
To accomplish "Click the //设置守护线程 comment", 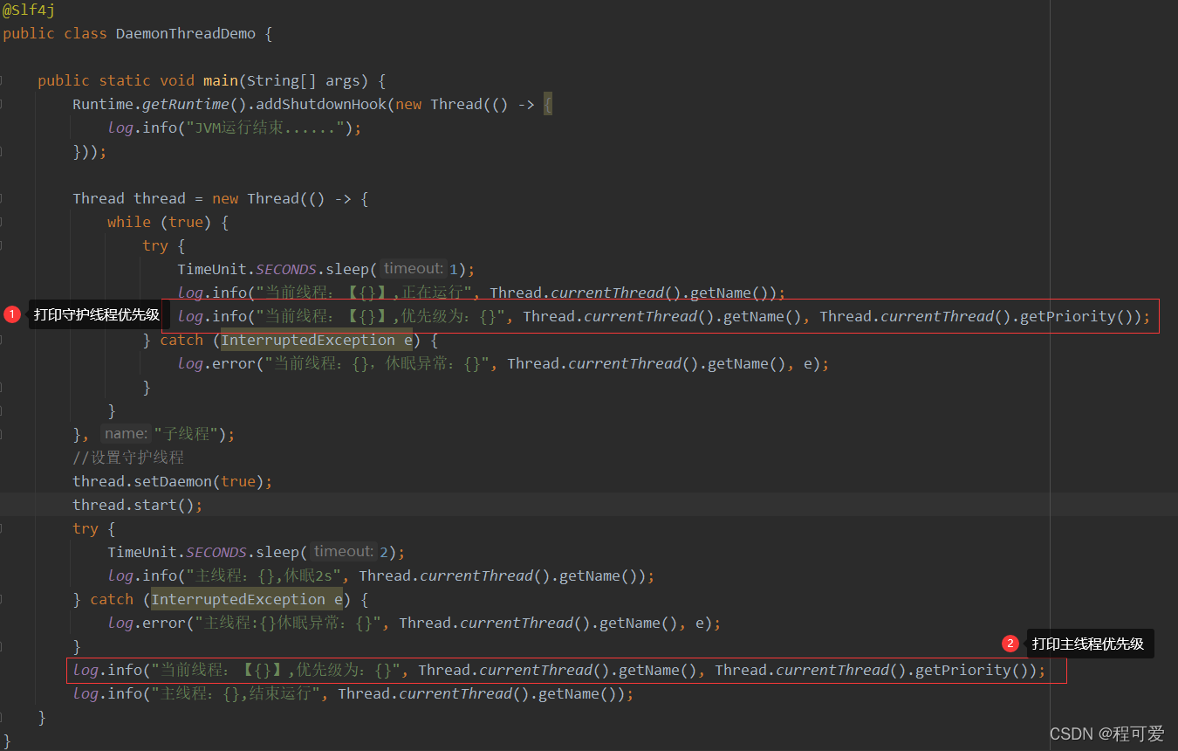I will [128, 458].
